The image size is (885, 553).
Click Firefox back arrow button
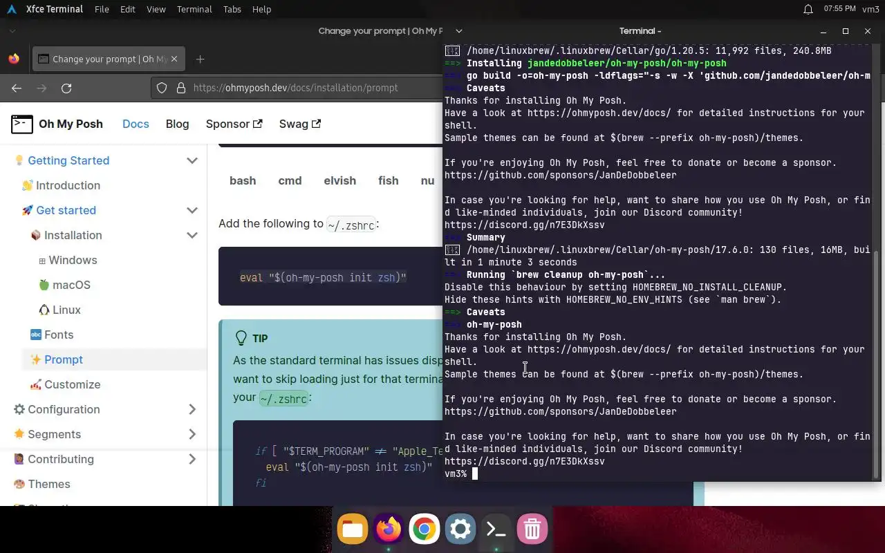click(17, 88)
